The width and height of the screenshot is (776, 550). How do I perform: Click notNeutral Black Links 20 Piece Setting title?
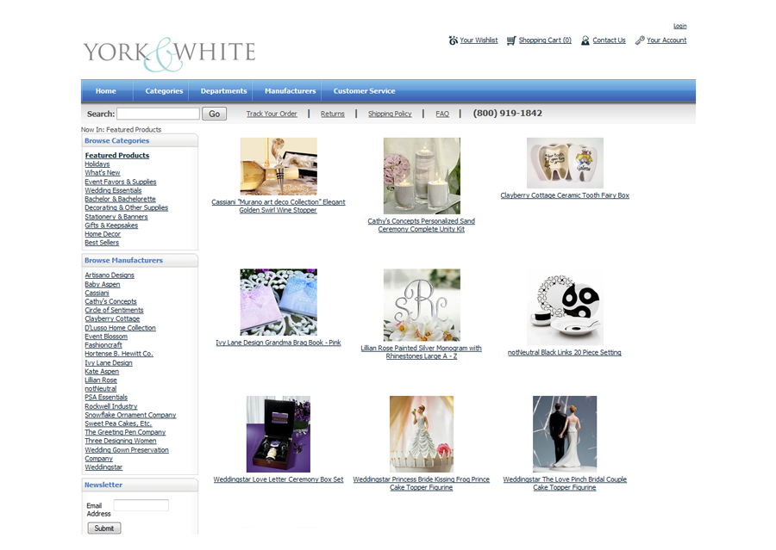565,352
